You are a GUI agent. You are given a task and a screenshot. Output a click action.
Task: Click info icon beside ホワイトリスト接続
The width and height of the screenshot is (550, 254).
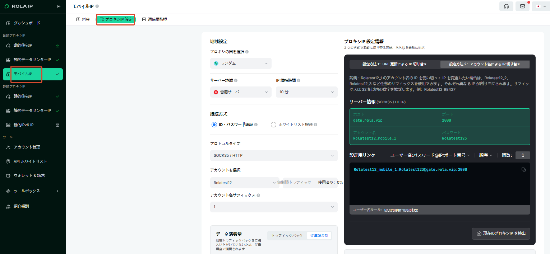tap(315, 124)
